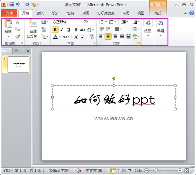Switch to the 设计 Design tab

click(56, 13)
